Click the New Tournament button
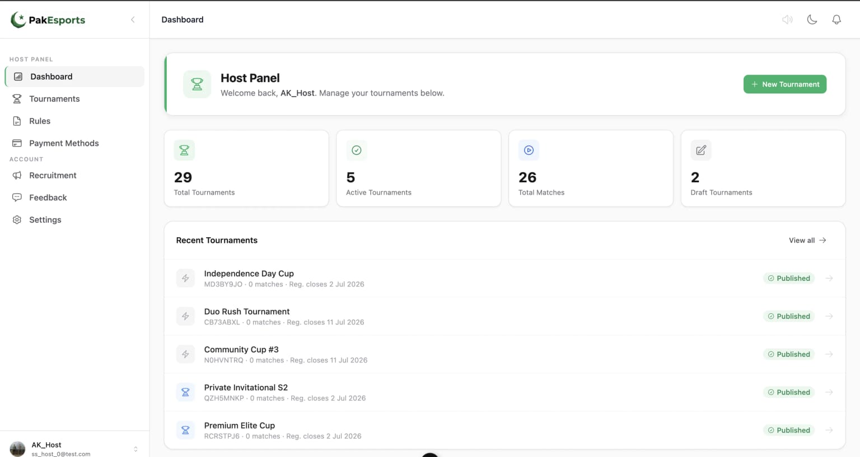 point(785,84)
